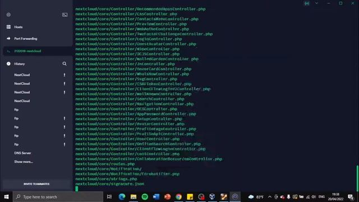This screenshot has height=202, width=359.
Task: Click the LoginController.php output line
Action: pos(128,39)
